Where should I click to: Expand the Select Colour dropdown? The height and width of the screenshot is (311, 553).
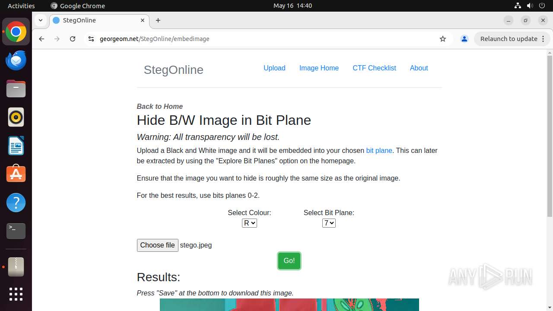(x=249, y=223)
